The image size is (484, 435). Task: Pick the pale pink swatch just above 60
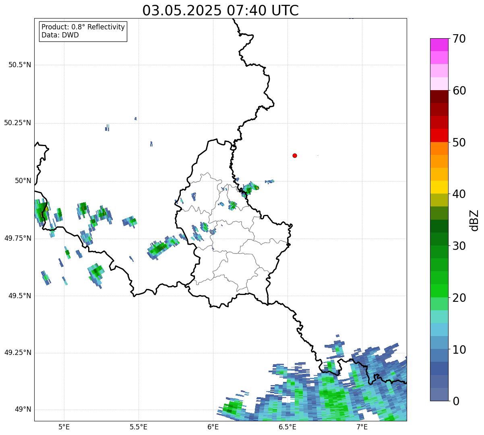(439, 84)
